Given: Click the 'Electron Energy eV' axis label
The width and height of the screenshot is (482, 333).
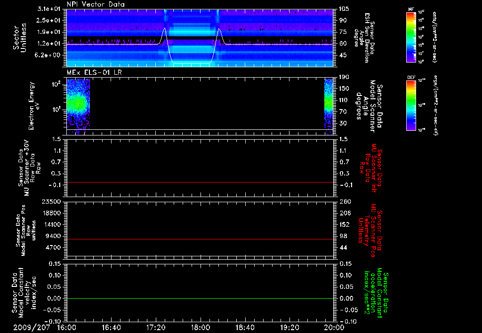Looking at the screenshot, I should [34, 106].
